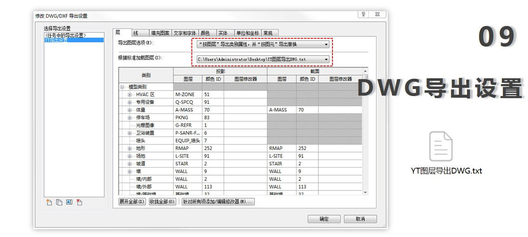Switch to the 层 tab
This screenshot has width=528, height=237.
point(122,33)
